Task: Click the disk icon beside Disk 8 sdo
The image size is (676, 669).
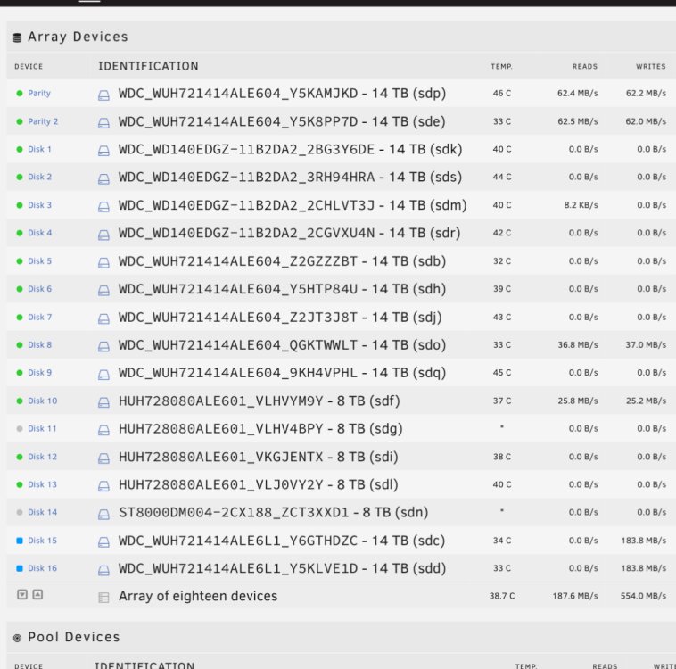Action: 103,347
